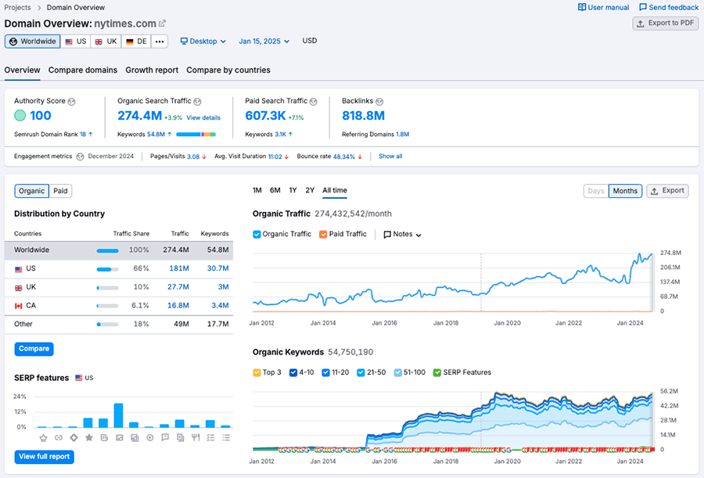Open the Growth report tab
704x478 pixels.
tap(152, 70)
